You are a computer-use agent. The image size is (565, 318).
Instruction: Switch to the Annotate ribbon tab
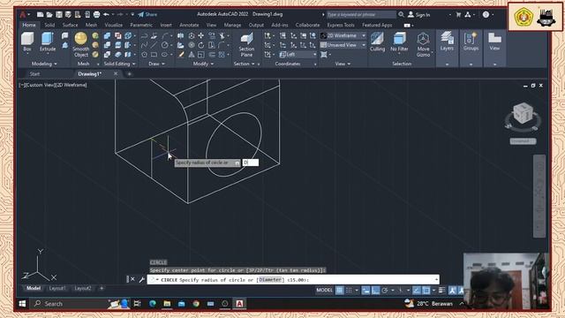click(189, 25)
